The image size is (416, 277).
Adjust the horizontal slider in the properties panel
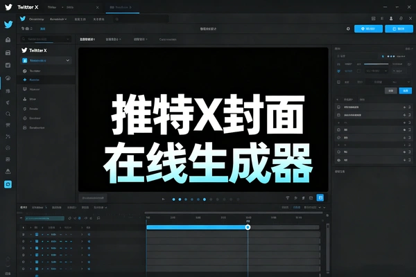376,64
